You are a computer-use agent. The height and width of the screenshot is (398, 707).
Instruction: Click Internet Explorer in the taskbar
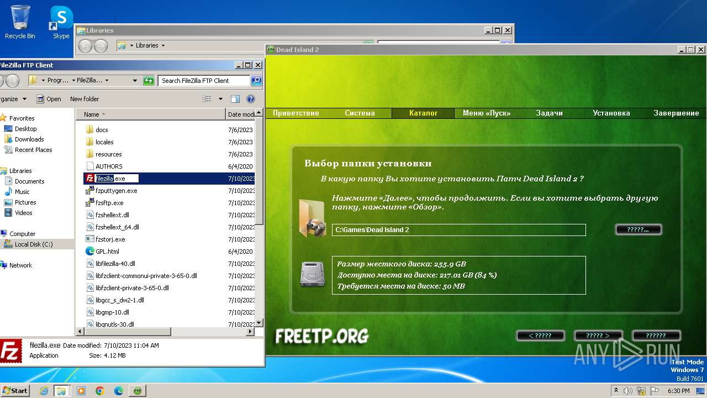click(44, 391)
